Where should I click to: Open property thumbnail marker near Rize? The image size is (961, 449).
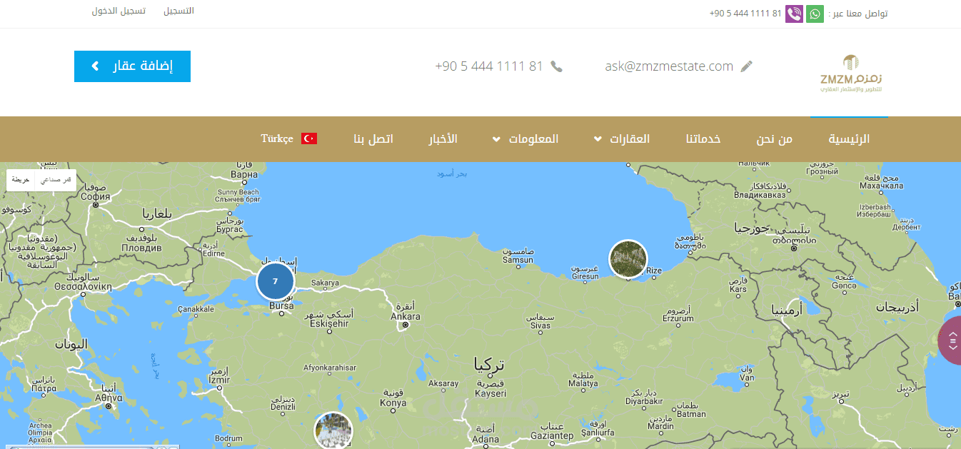[628, 258]
